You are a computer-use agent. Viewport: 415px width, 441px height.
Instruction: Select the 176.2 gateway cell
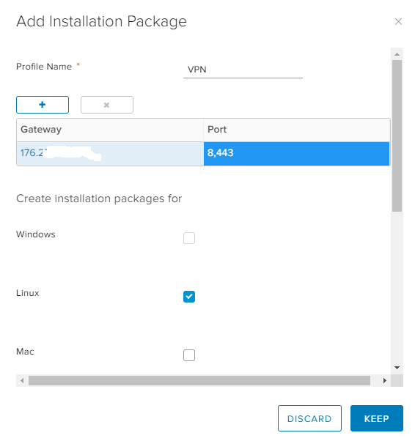[x=110, y=154]
